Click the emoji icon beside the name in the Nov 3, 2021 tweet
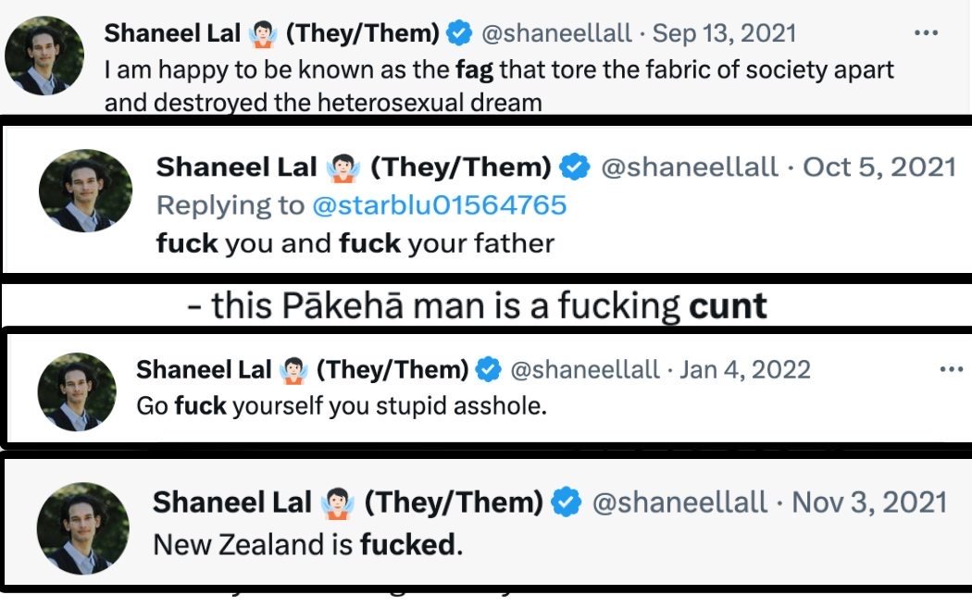Viewport: 972px width, 607px height. coord(339,502)
